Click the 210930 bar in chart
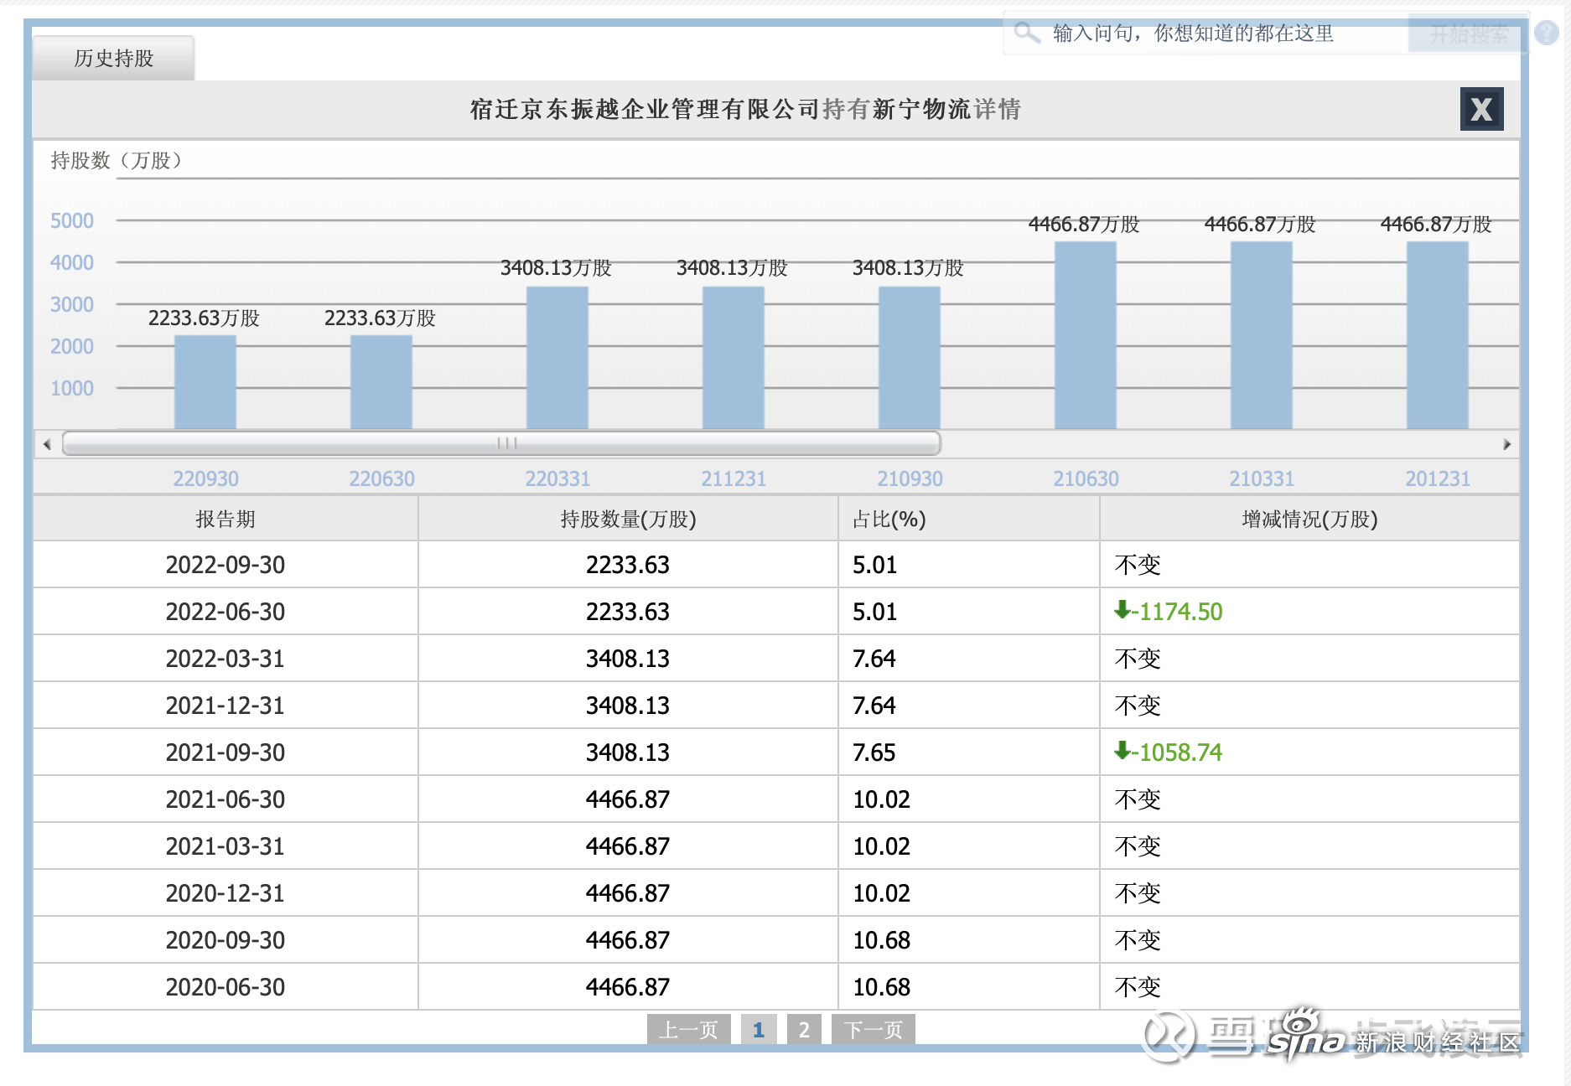 coord(910,358)
